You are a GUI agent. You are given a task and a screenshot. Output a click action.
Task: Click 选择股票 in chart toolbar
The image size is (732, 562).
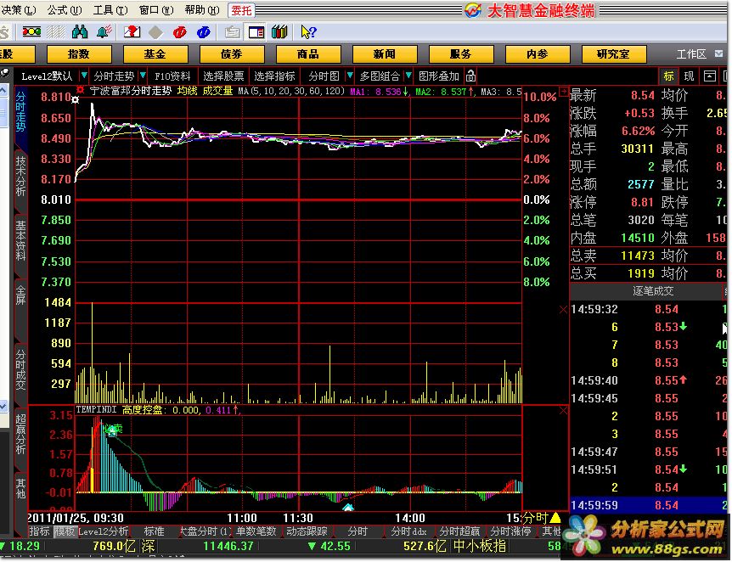(x=223, y=76)
